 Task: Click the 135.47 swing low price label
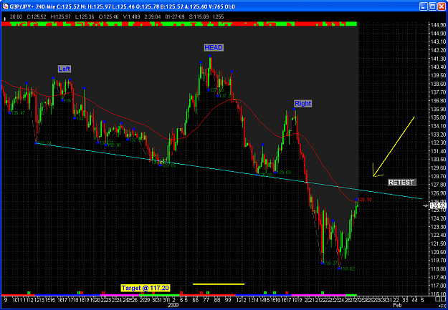tap(19, 113)
